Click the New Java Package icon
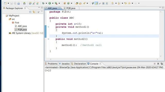Viewport: 165px width, 92px height. 65,3
